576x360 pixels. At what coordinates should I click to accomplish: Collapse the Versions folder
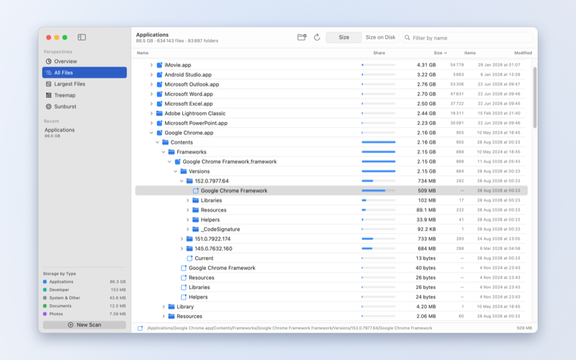click(x=175, y=172)
